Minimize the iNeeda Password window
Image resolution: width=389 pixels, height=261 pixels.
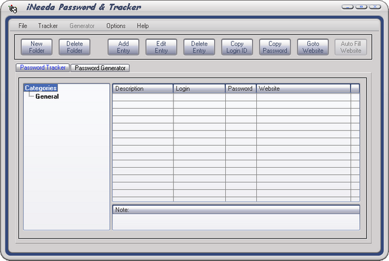(348, 7)
